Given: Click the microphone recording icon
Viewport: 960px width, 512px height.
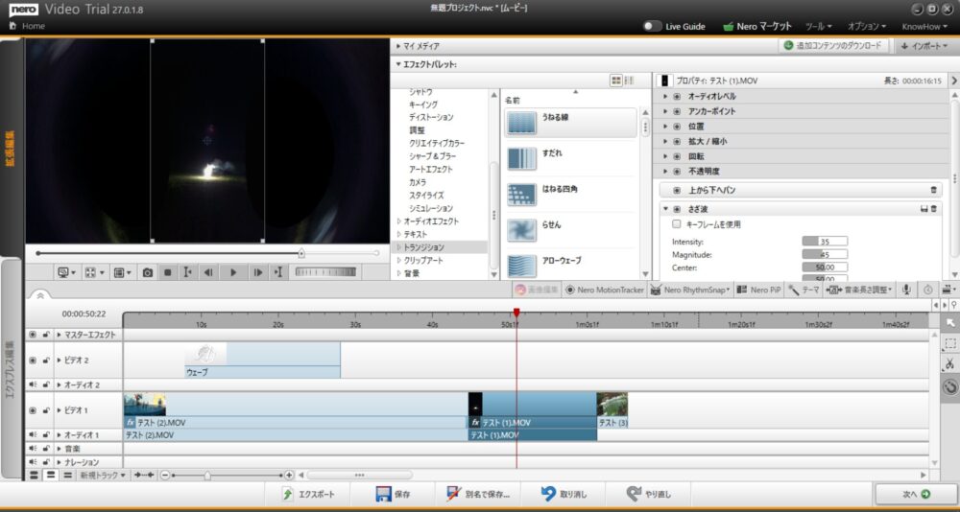Looking at the screenshot, I should (x=906, y=290).
